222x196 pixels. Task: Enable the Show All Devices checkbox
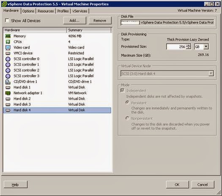point(7,21)
